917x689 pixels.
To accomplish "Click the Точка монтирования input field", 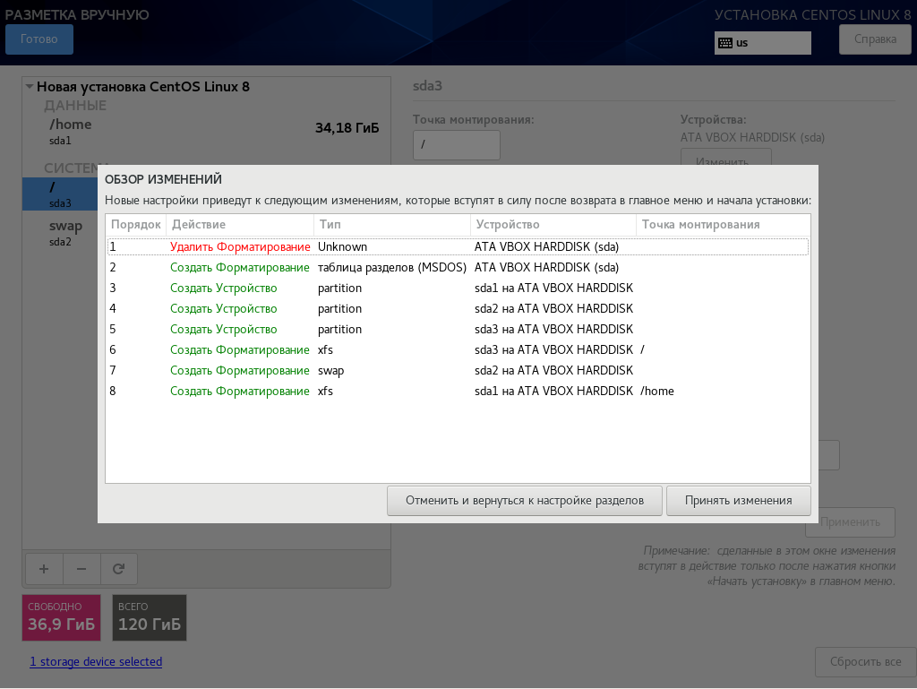I will [x=456, y=144].
